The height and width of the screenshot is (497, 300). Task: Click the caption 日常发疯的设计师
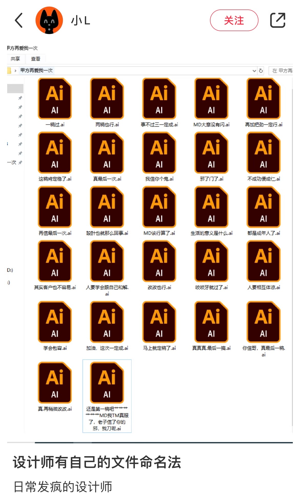point(63,487)
